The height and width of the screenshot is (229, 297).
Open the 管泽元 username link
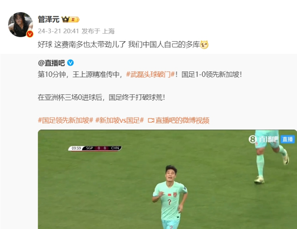pyautogui.click(x=48, y=19)
